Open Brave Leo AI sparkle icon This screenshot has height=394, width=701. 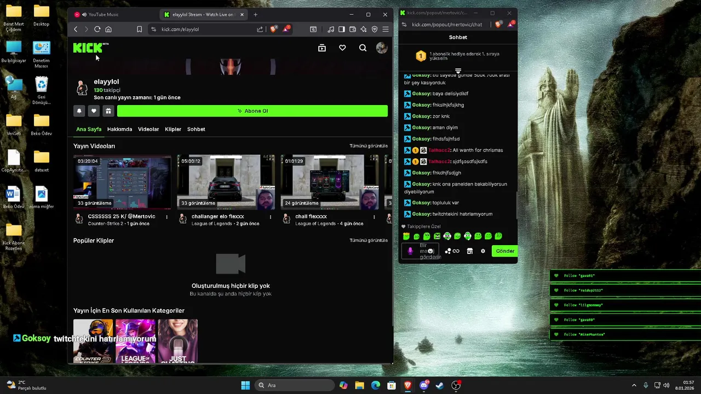[x=364, y=29]
